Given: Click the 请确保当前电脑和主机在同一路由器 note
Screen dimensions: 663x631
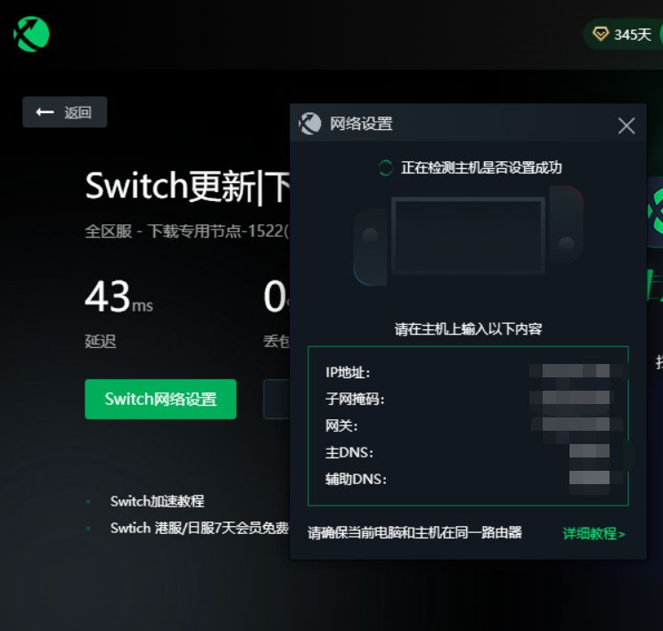Looking at the screenshot, I should (414, 533).
